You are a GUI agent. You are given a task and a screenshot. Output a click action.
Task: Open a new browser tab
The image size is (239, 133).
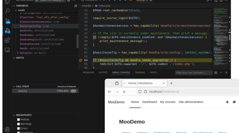(171, 83)
